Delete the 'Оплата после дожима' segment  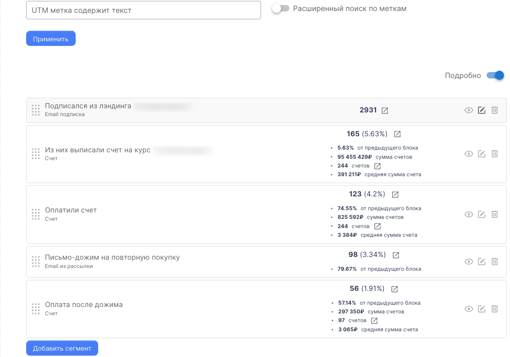pyautogui.click(x=494, y=309)
